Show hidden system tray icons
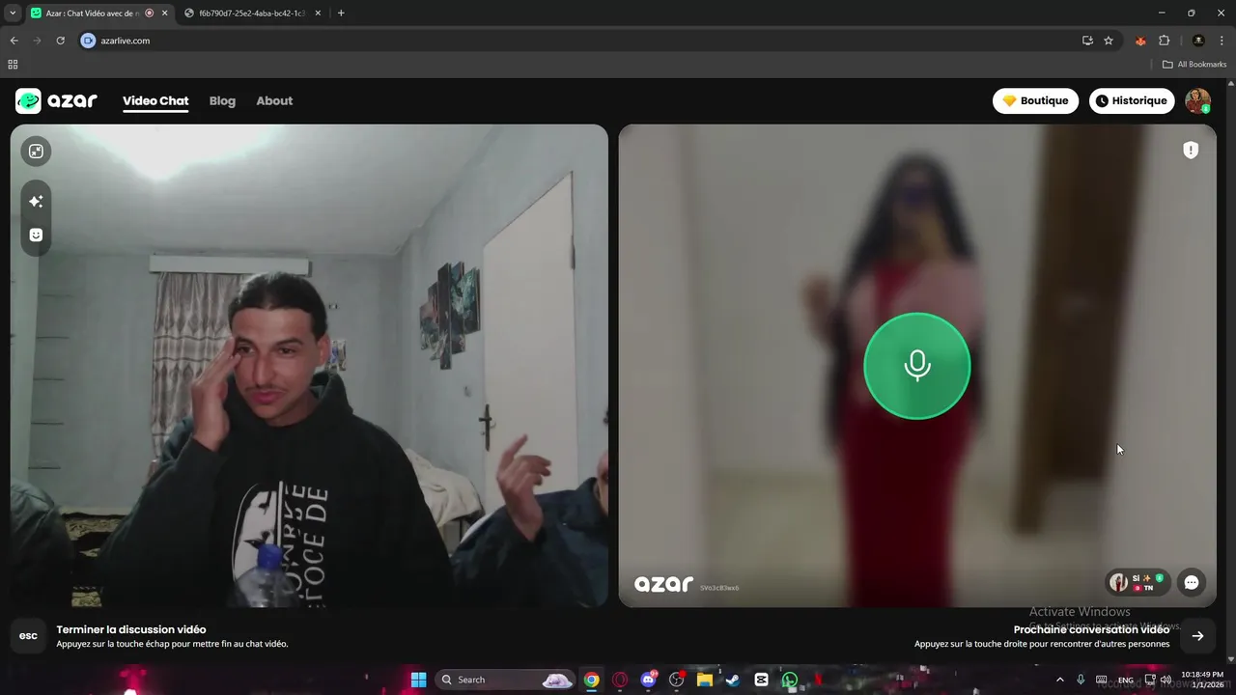This screenshot has width=1236, height=695. pyautogui.click(x=1060, y=680)
